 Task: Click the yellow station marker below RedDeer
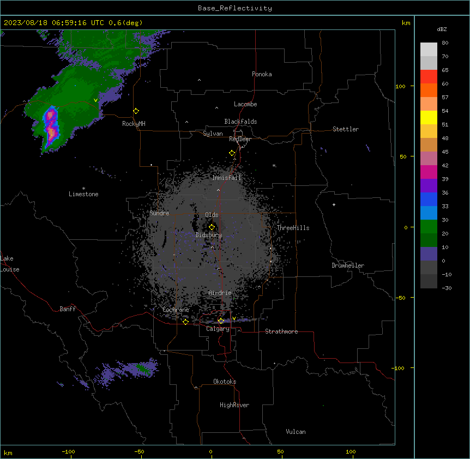[232, 153]
